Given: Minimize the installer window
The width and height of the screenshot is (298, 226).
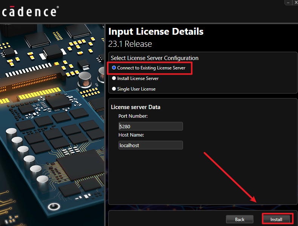Looking at the screenshot, I should [288, 3].
